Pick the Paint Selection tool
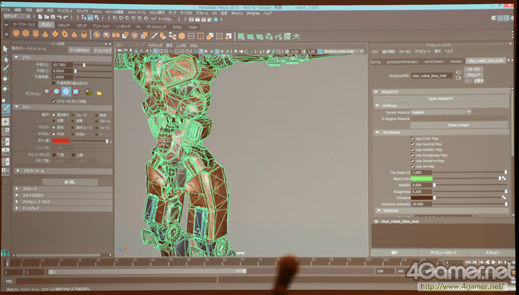Screen dimensions: 519x295 click(5, 69)
